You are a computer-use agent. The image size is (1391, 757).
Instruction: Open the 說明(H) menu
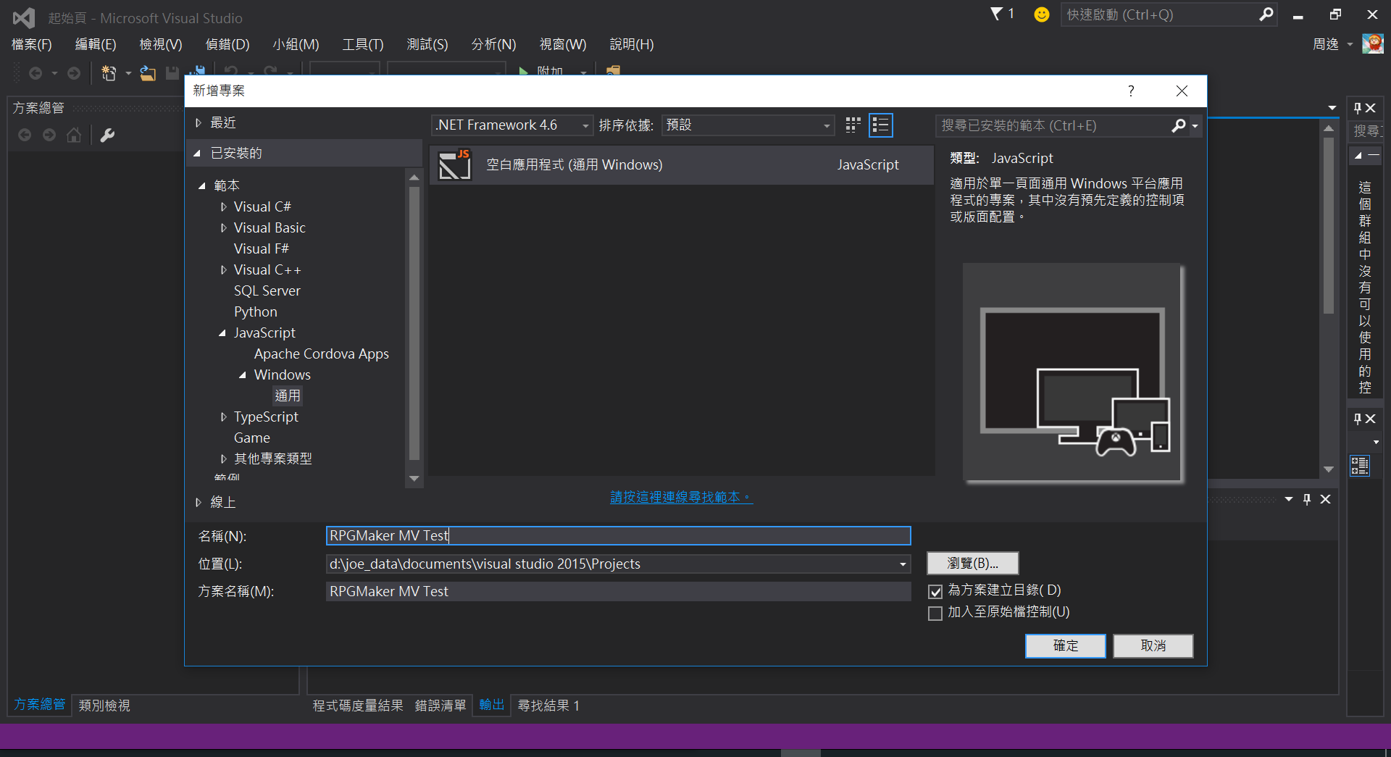click(632, 44)
